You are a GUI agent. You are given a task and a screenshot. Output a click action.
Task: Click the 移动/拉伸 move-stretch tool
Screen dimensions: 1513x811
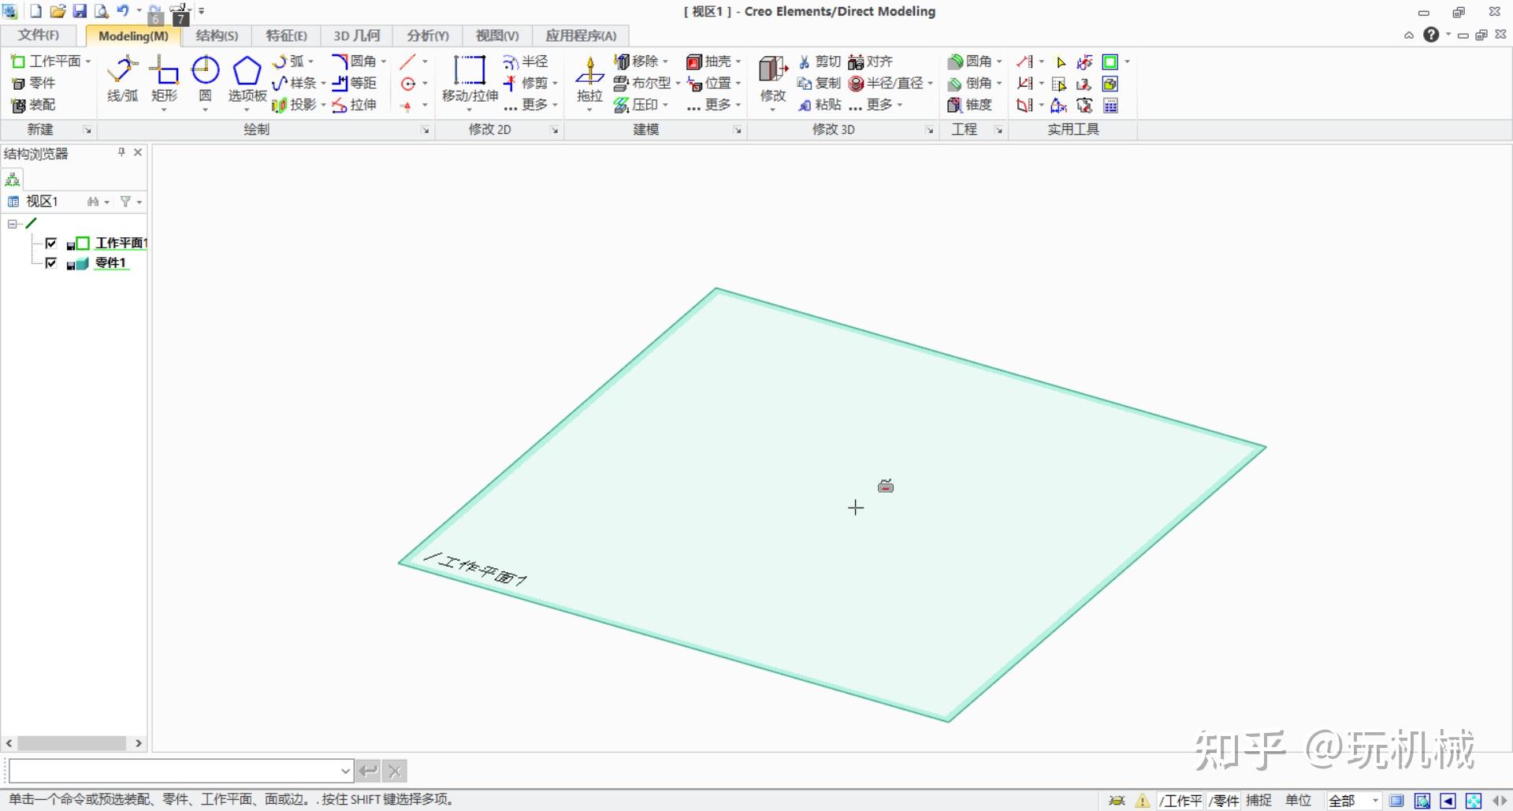[470, 79]
